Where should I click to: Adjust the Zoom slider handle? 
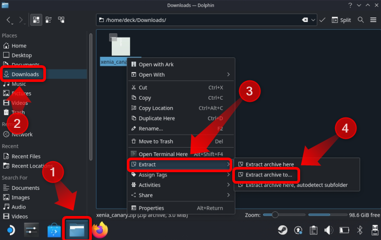click(x=275, y=215)
